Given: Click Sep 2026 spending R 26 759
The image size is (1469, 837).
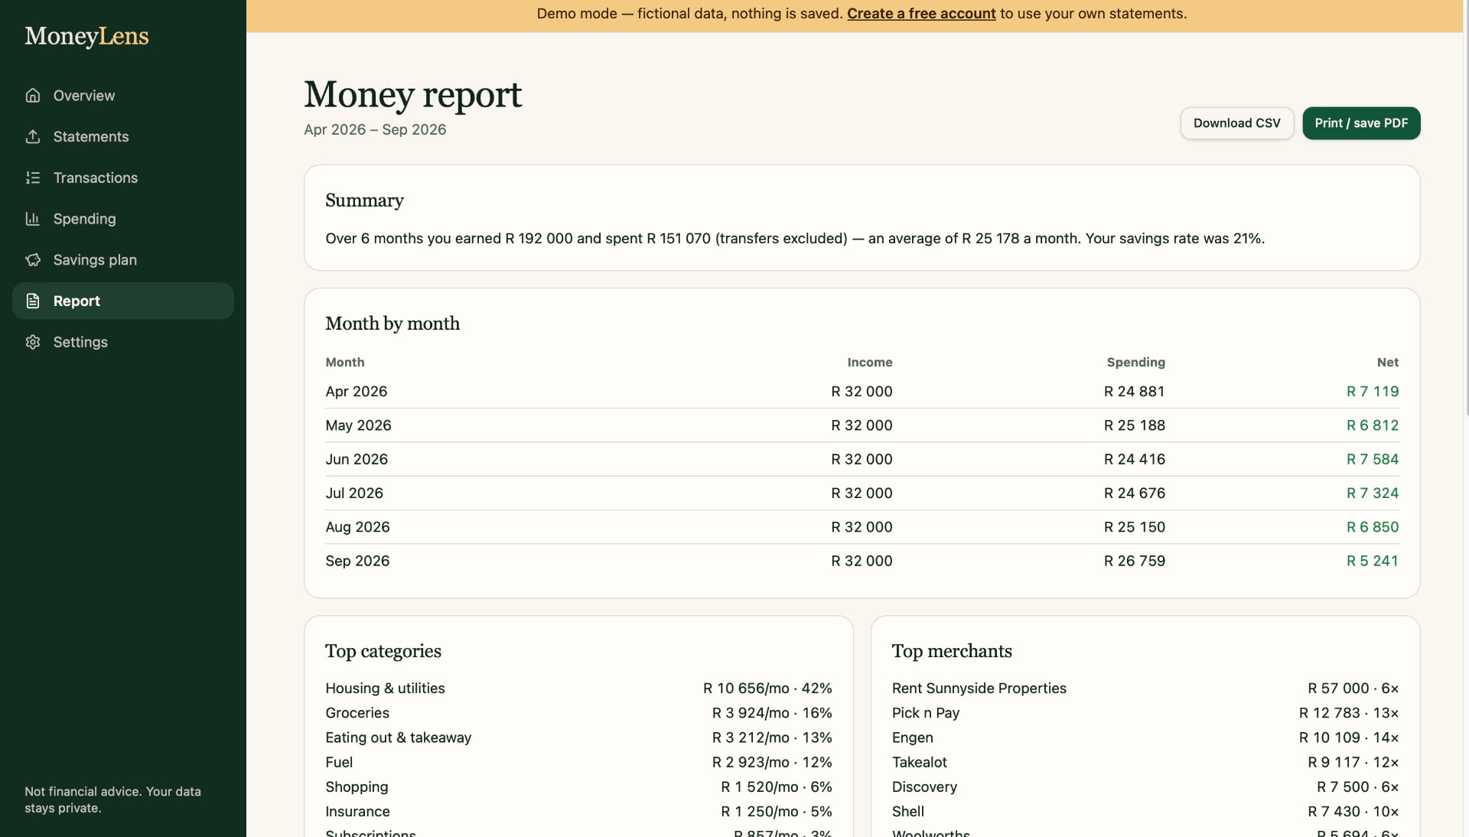Looking at the screenshot, I should [1135, 562].
